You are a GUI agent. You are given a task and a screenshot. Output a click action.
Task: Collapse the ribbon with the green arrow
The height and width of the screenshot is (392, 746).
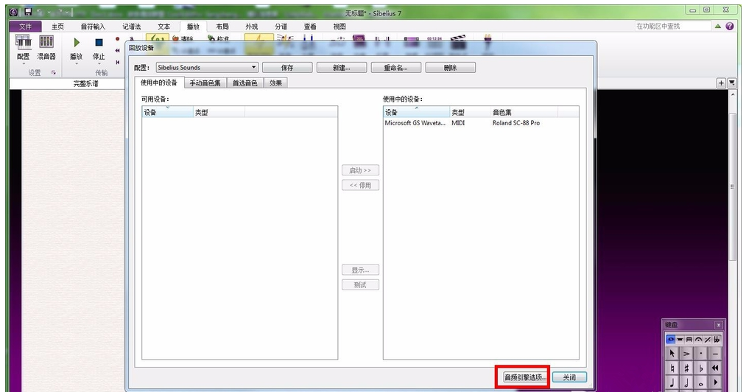click(718, 27)
